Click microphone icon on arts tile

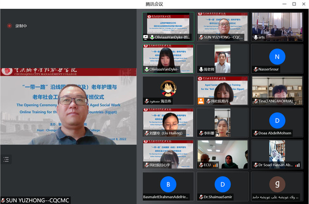pyautogui.click(x=256, y=37)
